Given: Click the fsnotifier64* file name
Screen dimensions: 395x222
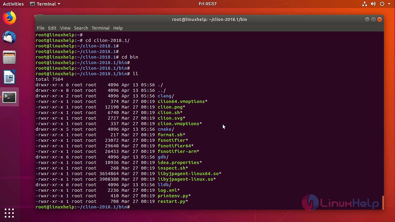Looking at the screenshot, I should [176, 146].
